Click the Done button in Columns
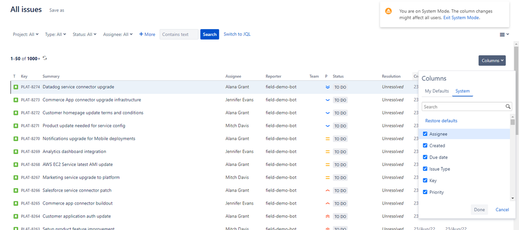This screenshot has height=230, width=519. coord(479,210)
